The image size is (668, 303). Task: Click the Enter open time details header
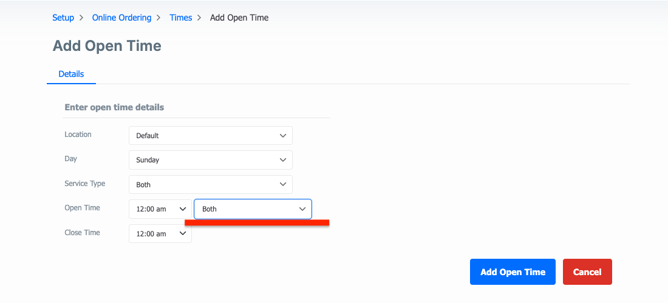[x=114, y=107]
